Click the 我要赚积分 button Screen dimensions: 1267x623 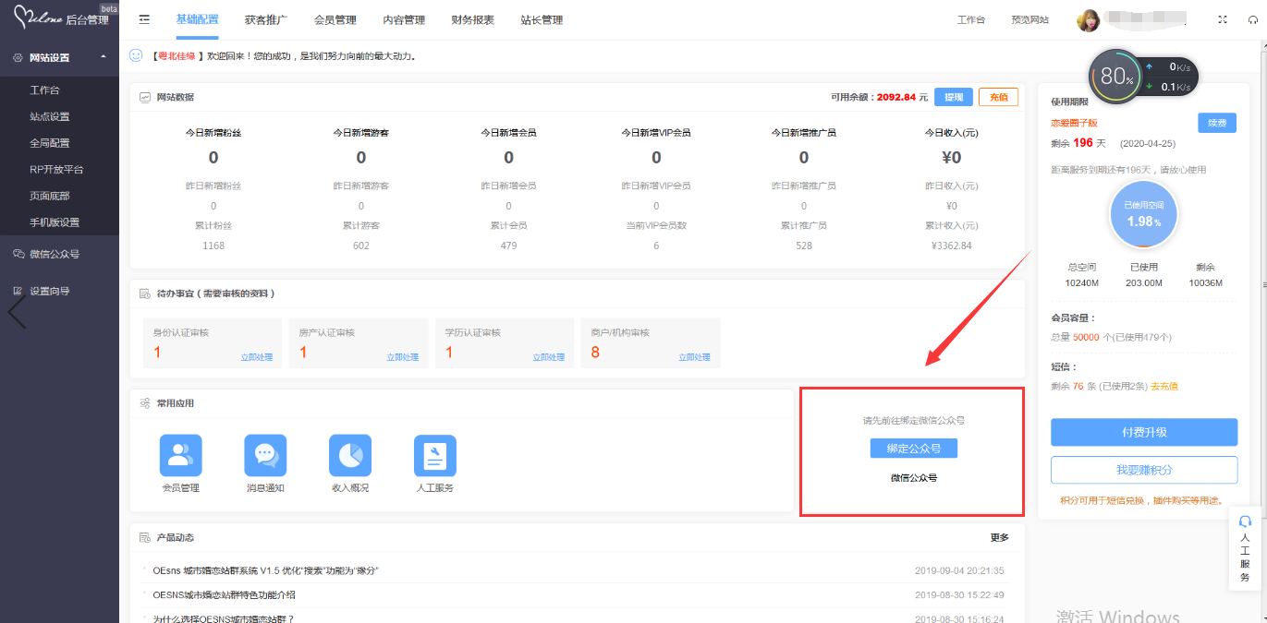1144,470
